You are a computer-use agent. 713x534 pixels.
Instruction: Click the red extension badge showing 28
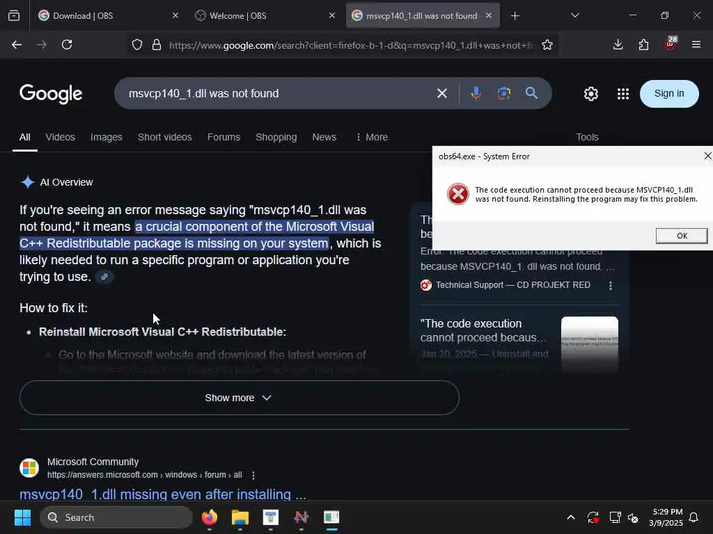click(671, 43)
